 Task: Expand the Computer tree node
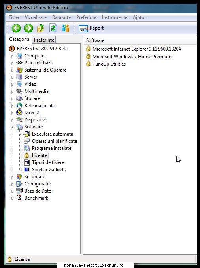[x=12, y=56]
